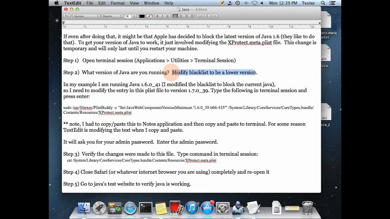
Task: Open the View menu
Action: click(134, 3)
